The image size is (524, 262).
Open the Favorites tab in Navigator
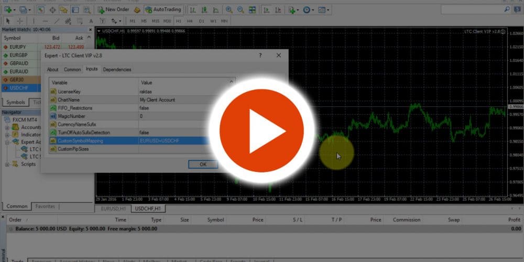[x=45, y=206]
